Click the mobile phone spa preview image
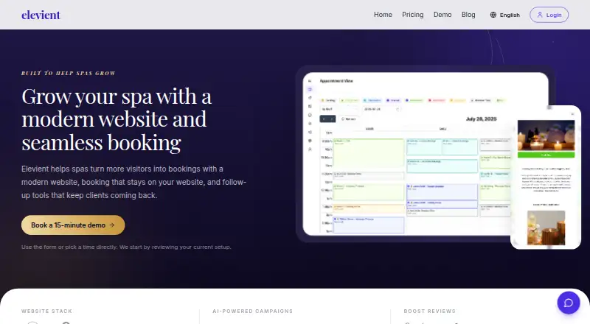This screenshot has width=590, height=324. [546, 177]
